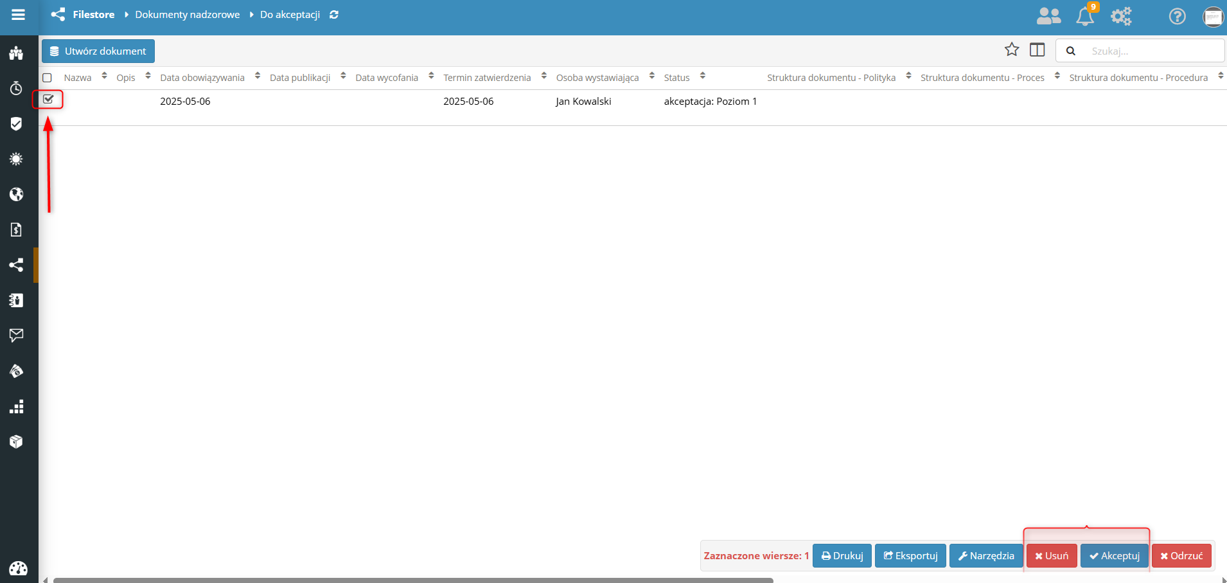Open the help question mark icon
The image size is (1227, 583).
pyautogui.click(x=1177, y=16)
